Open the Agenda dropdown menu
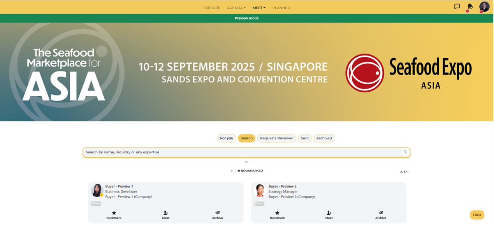Screen dimensions: 494x226 tap(236, 8)
